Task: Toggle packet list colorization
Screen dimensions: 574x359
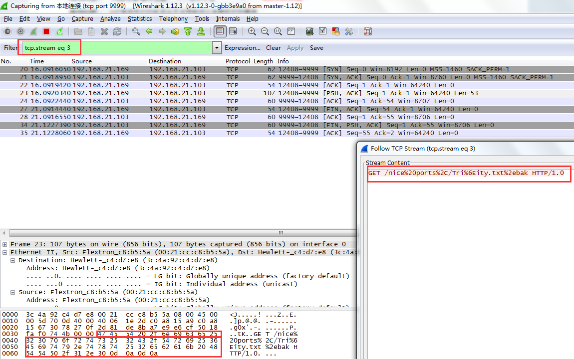Action: click(x=220, y=32)
